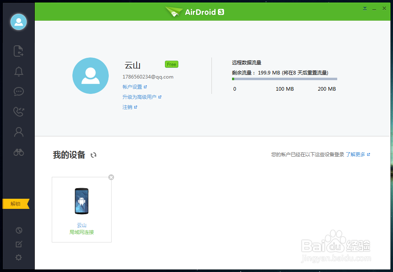Click the 云山 device name label
The height and width of the screenshot is (272, 393).
click(x=82, y=225)
